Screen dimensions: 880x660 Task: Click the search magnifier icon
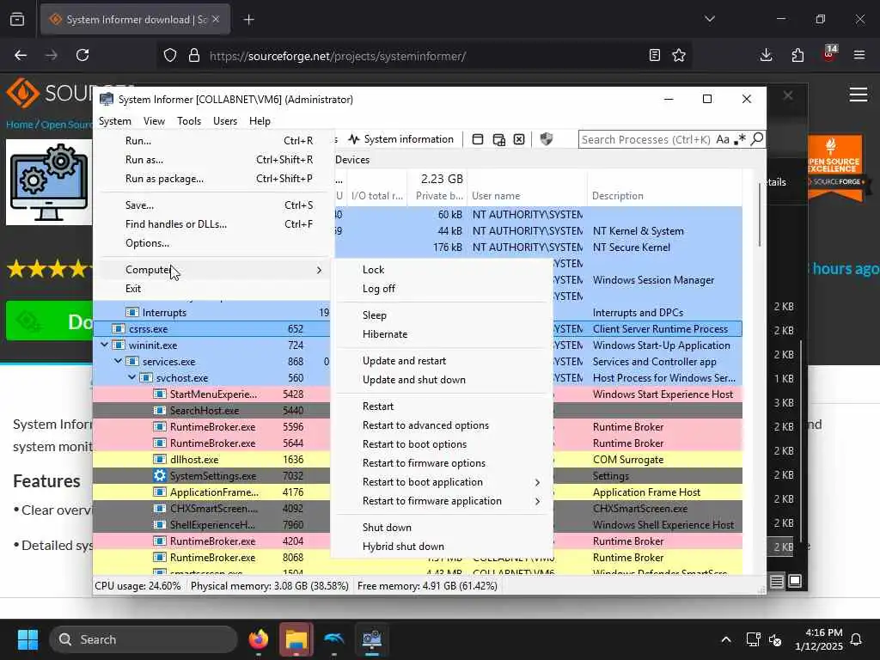[756, 138]
